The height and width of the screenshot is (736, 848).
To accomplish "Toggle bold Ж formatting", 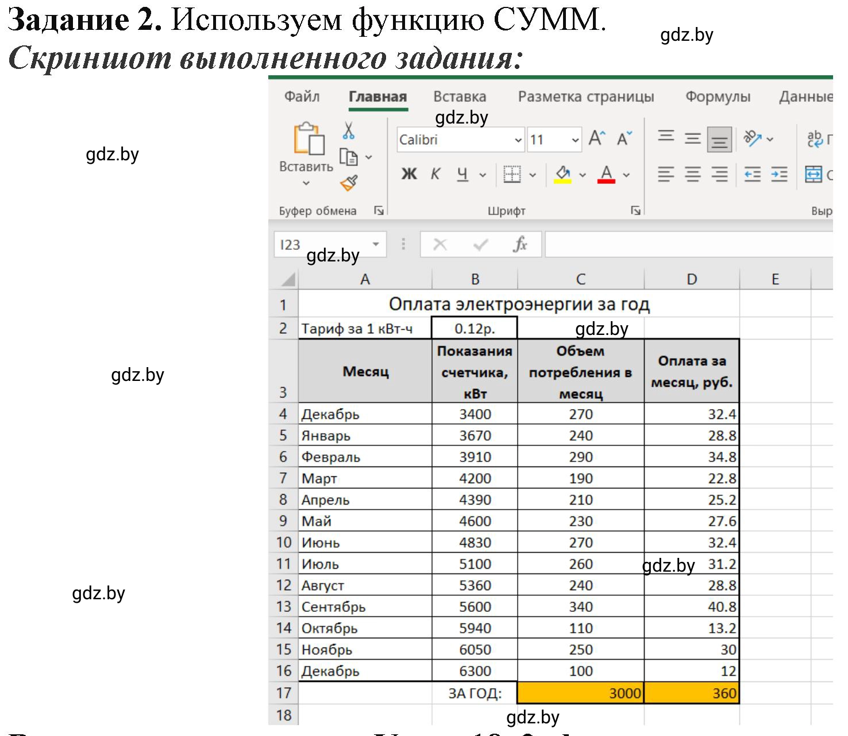I will click(x=408, y=174).
